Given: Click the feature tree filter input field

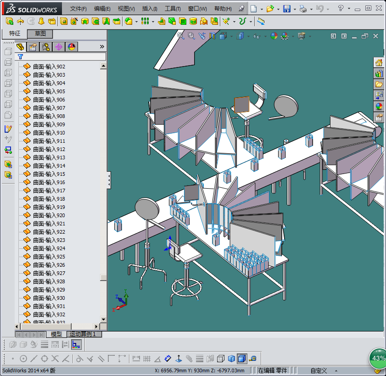Looking at the screenshot, I should [64, 56].
